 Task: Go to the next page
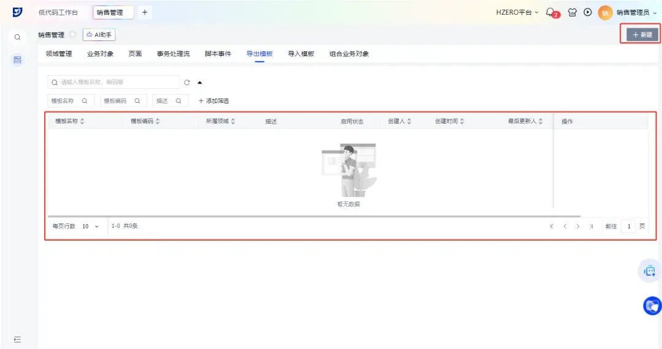(x=578, y=227)
